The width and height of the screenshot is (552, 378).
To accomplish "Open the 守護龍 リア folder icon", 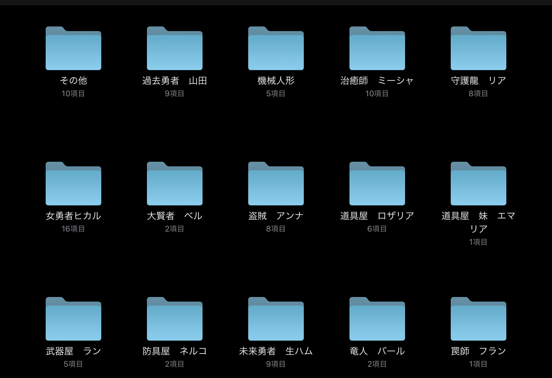I will [479, 48].
